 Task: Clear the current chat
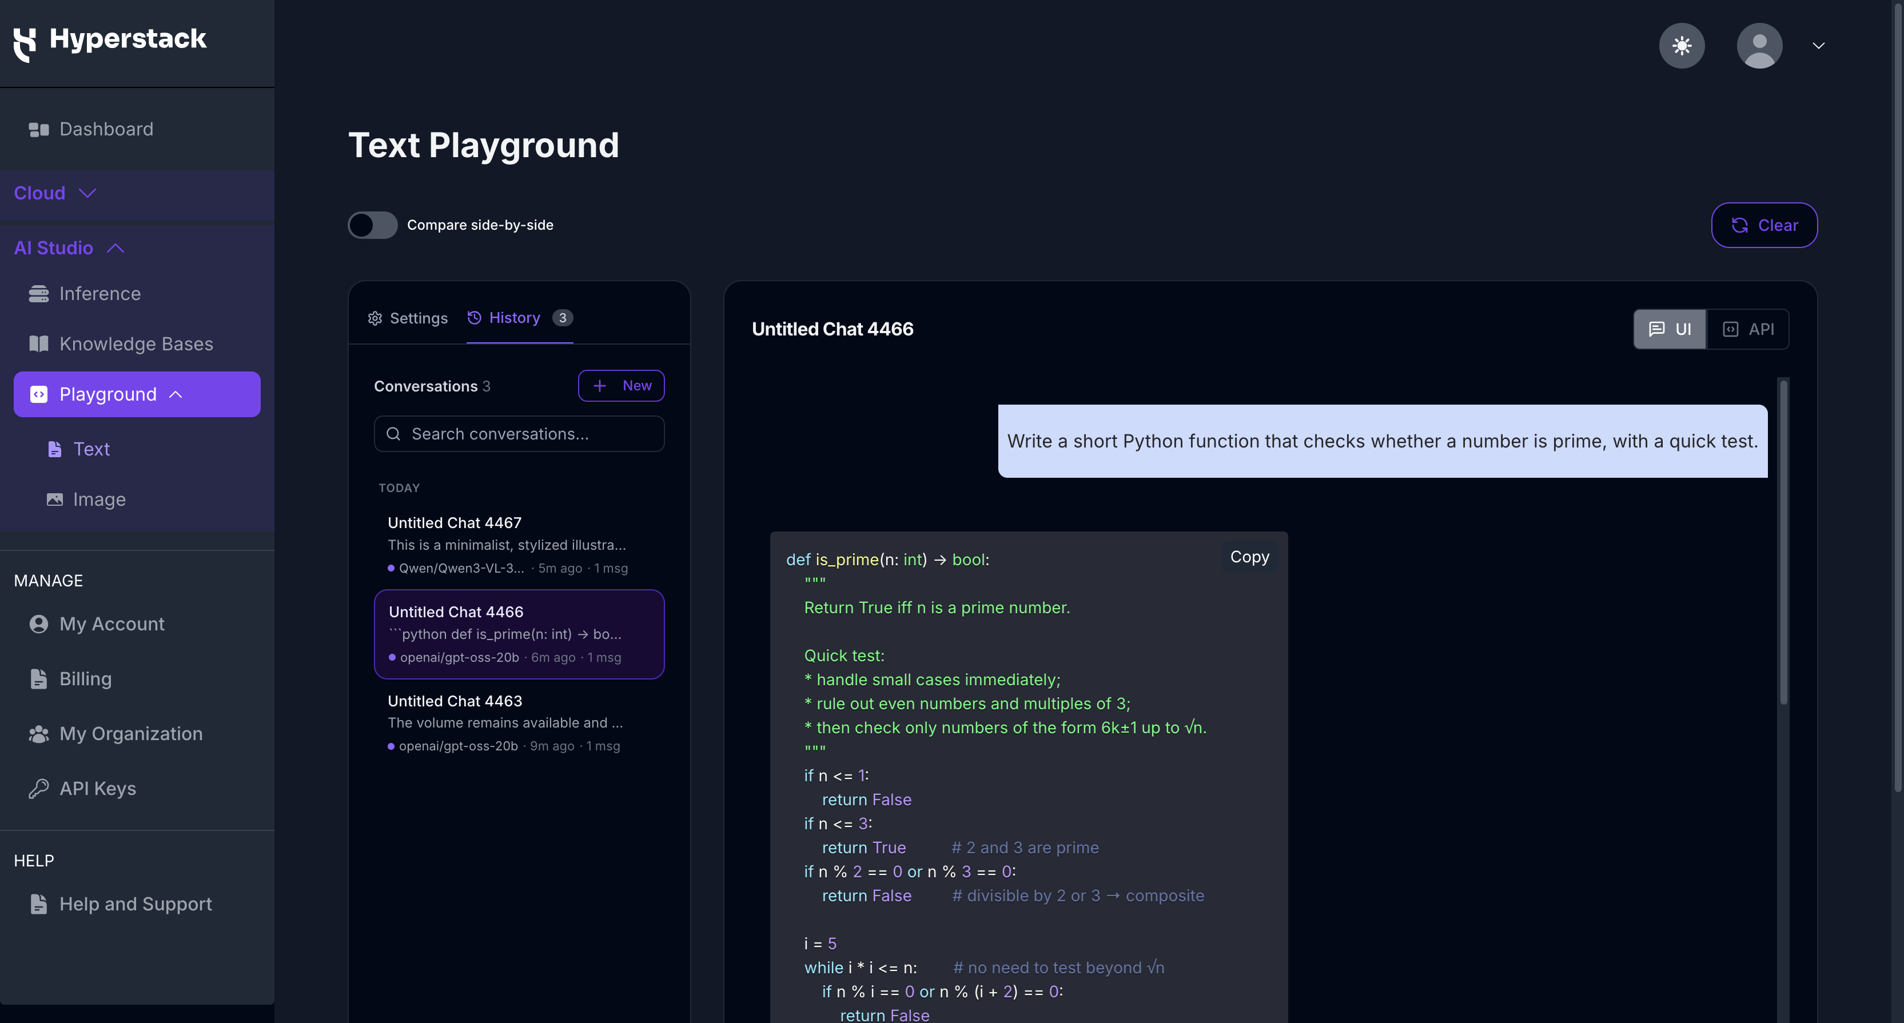click(x=1764, y=225)
